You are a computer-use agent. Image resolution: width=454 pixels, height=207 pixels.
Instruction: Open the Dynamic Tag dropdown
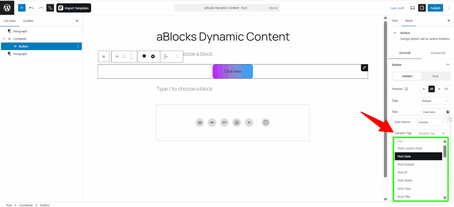point(432,134)
